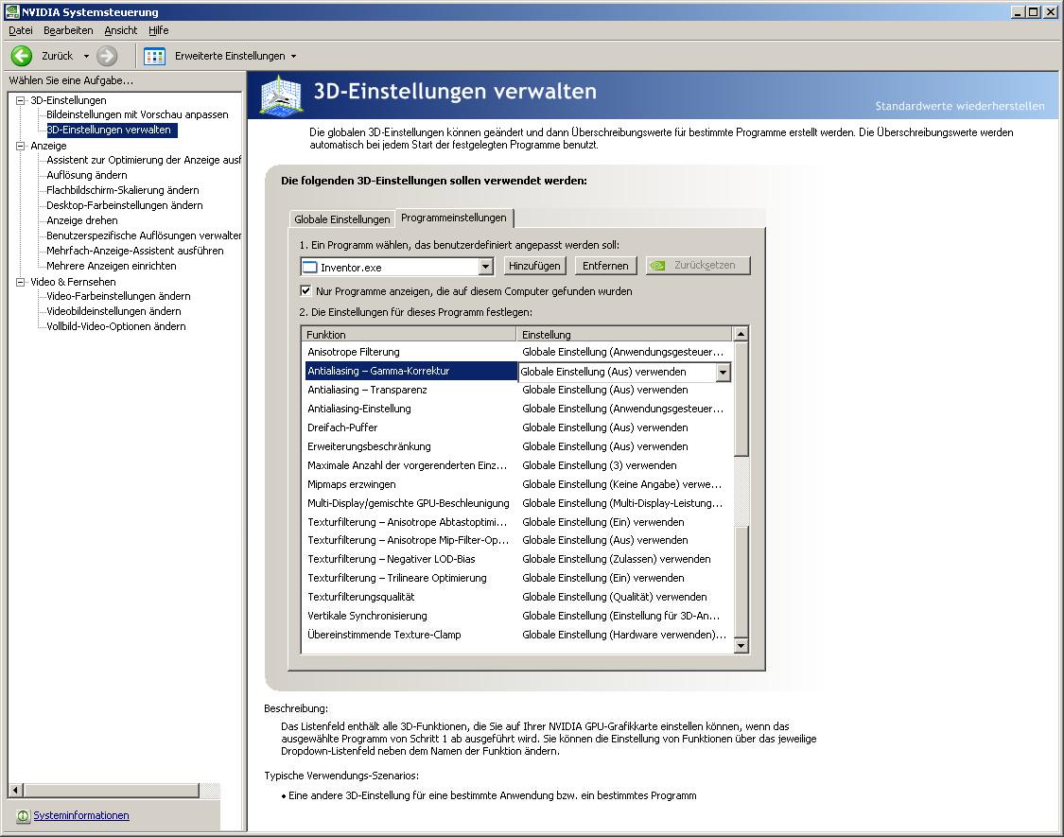Select Antialiasing – Transparenz row
Screen dimensions: 1064x837
[x=516, y=390]
